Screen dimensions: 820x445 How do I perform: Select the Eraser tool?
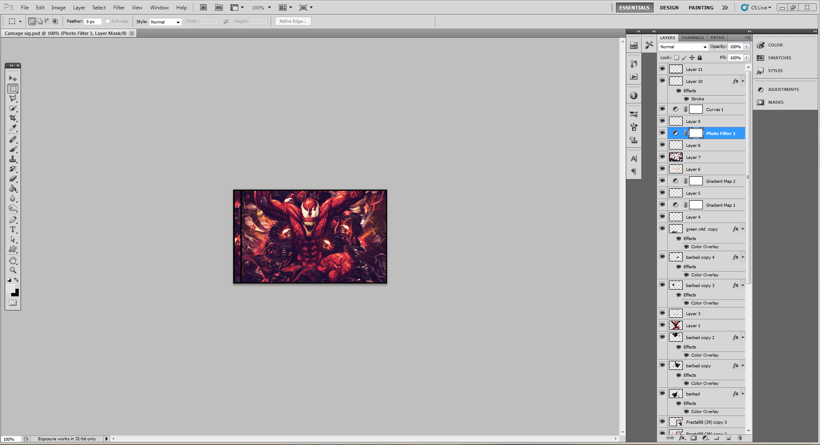(x=13, y=179)
